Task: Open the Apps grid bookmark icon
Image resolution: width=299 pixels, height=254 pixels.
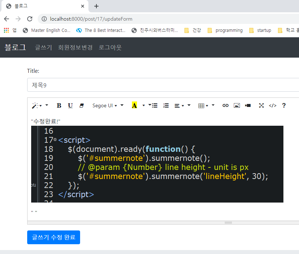Action: pyautogui.click(x=6, y=30)
